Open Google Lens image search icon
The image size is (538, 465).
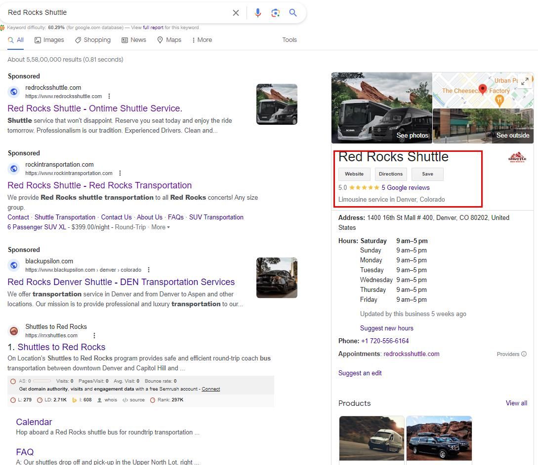pyautogui.click(x=275, y=13)
